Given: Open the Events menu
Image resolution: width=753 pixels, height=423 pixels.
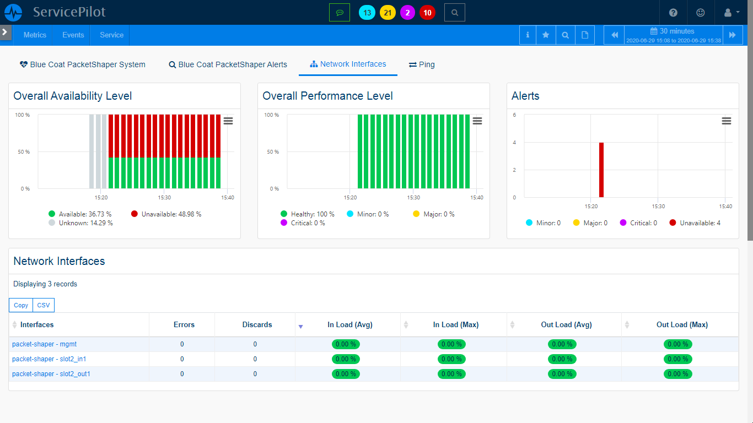Looking at the screenshot, I should (x=73, y=35).
